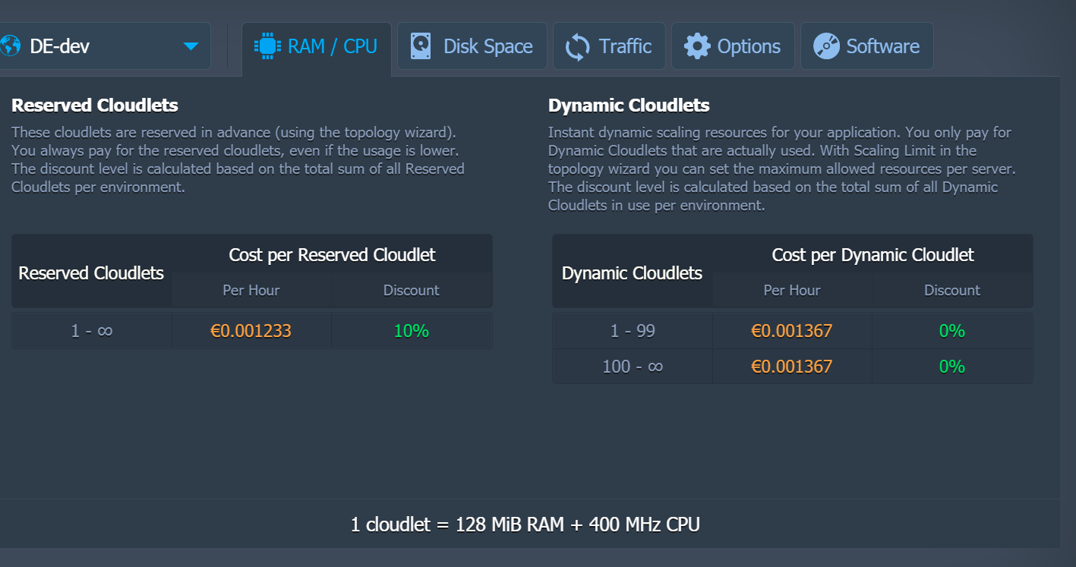Viewport: 1076px width, 567px height.
Task: Click the reserved price €0.001233
Action: point(251,331)
